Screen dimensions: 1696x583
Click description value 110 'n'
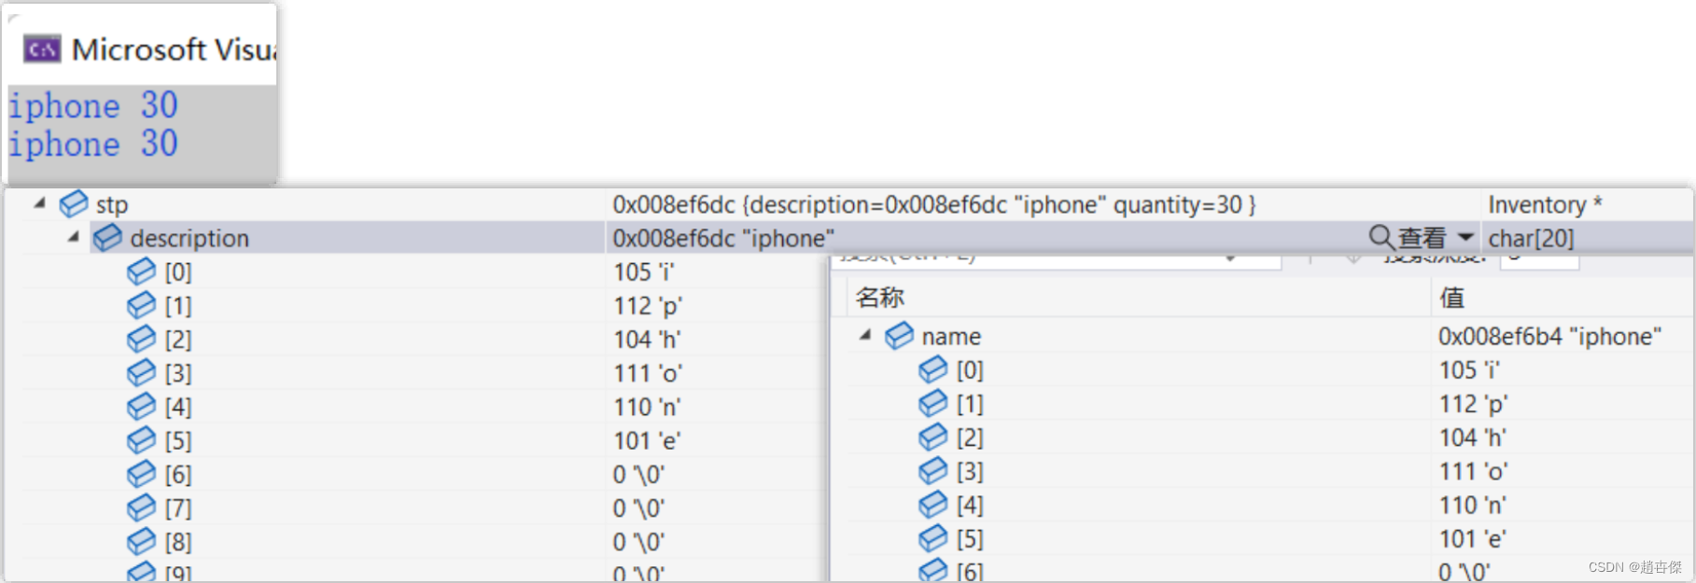[647, 407]
